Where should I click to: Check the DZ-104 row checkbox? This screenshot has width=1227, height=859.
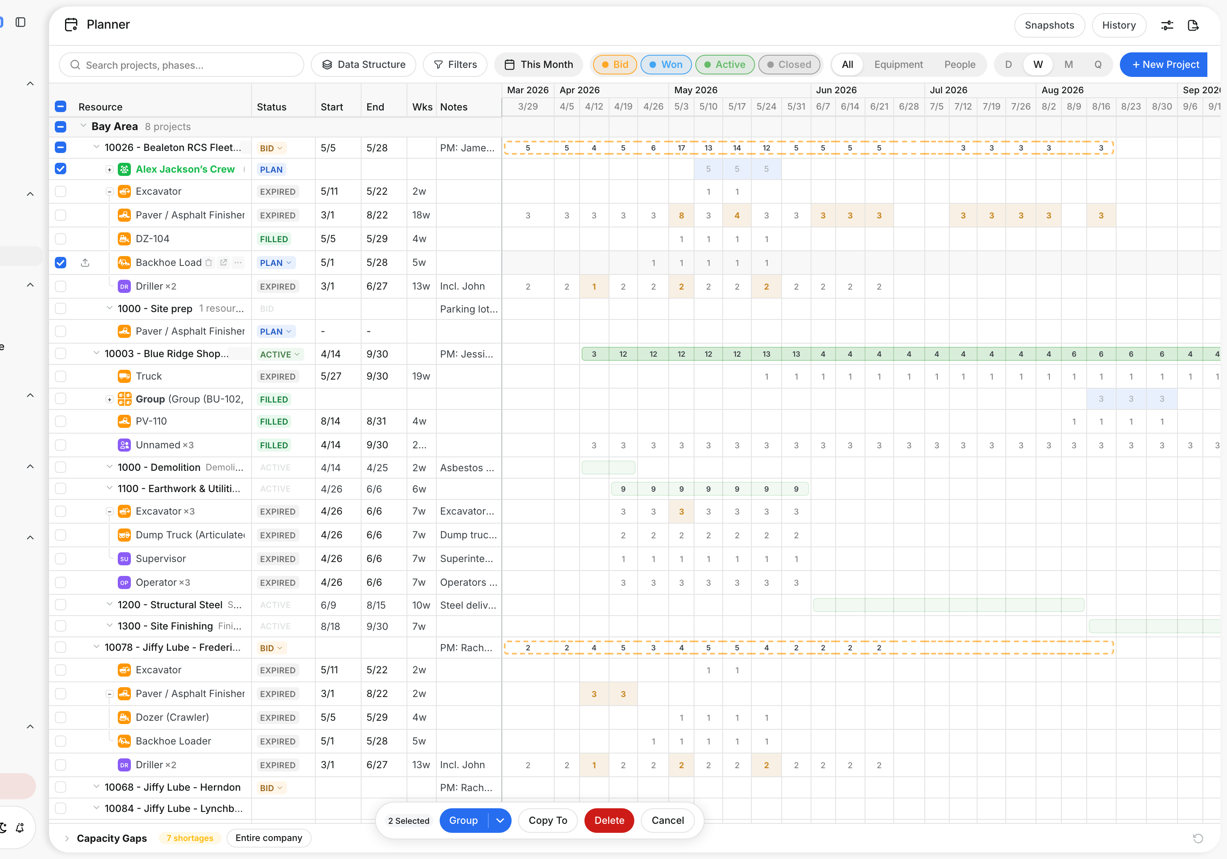click(x=61, y=239)
